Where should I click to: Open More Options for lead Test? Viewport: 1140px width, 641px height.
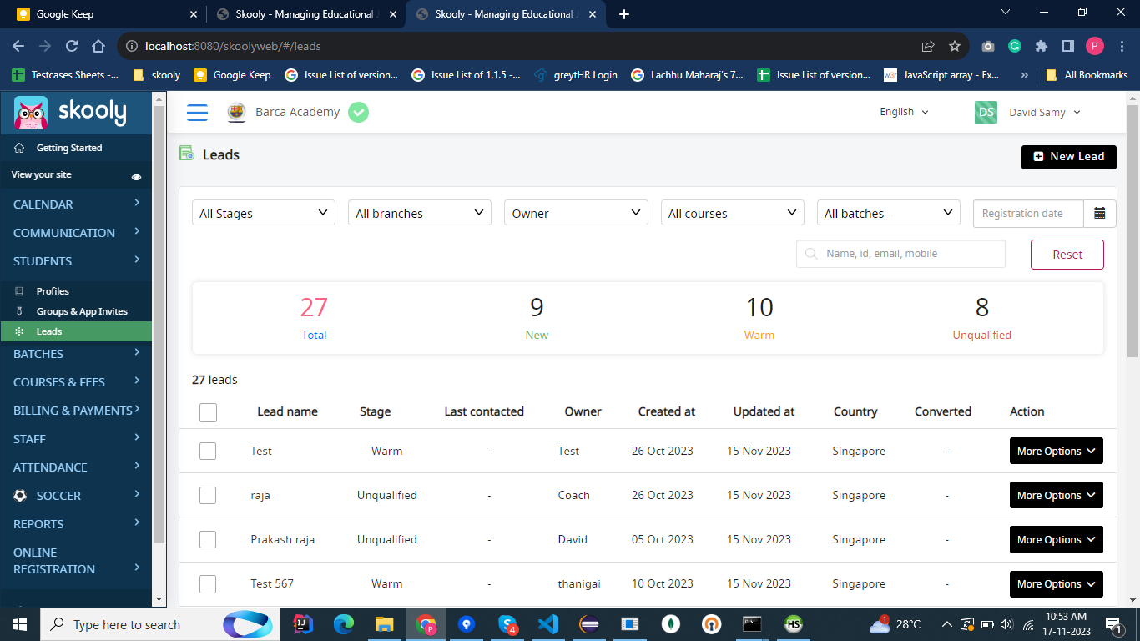1057,451
